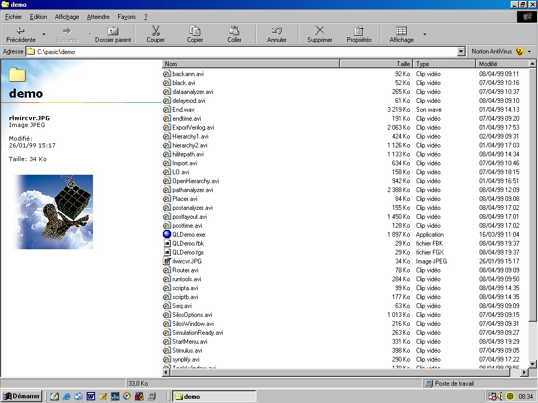Open the Favoris menu
This screenshot has width=538, height=403.
click(127, 17)
